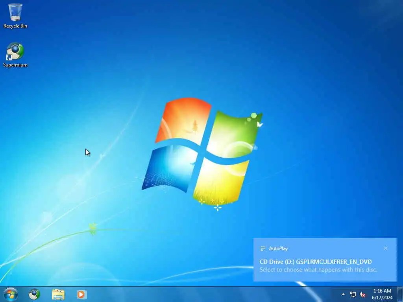Click the Show desktop strip
This screenshot has width=403, height=302.
click(x=400, y=294)
